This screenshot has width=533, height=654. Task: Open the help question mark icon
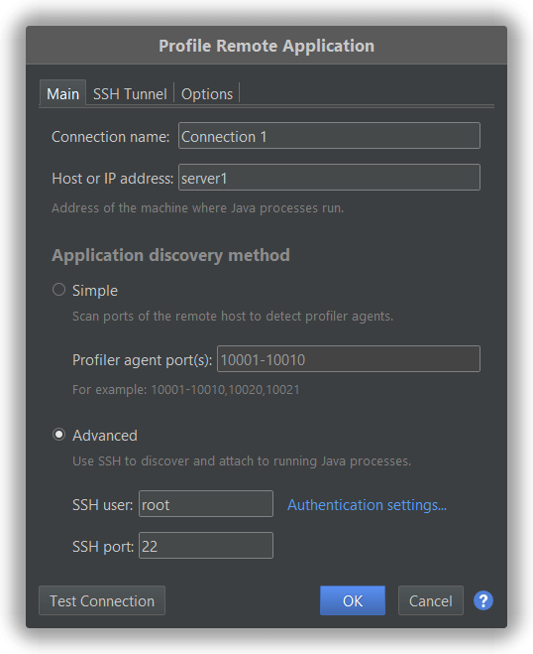(x=483, y=600)
